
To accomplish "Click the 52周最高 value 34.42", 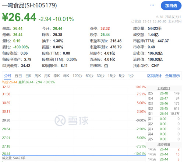I will (x=26, y=66).
